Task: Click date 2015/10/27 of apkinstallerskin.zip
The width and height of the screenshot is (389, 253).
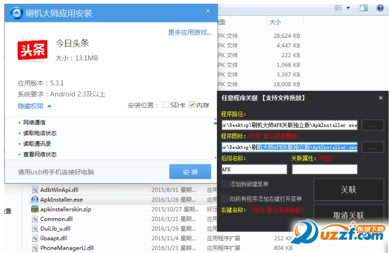Action: pyautogui.click(x=175, y=209)
